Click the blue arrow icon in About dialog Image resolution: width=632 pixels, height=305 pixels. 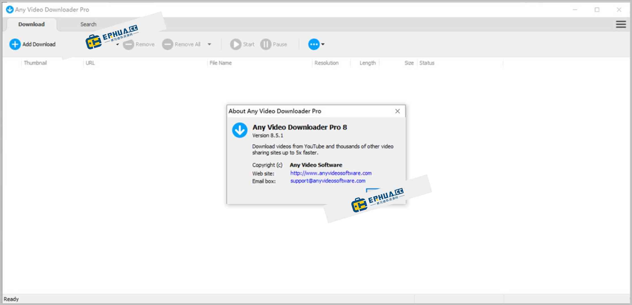coord(240,130)
